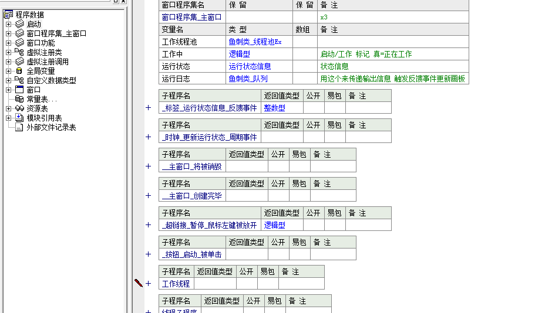Expand the 全局变量 tree node
The height and width of the screenshot is (313, 535).
pyautogui.click(x=9, y=71)
